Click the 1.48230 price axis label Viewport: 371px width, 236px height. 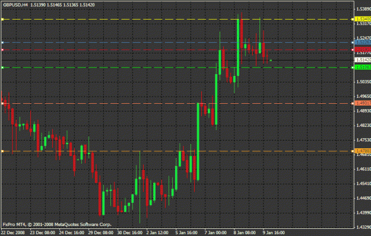(x=363, y=125)
